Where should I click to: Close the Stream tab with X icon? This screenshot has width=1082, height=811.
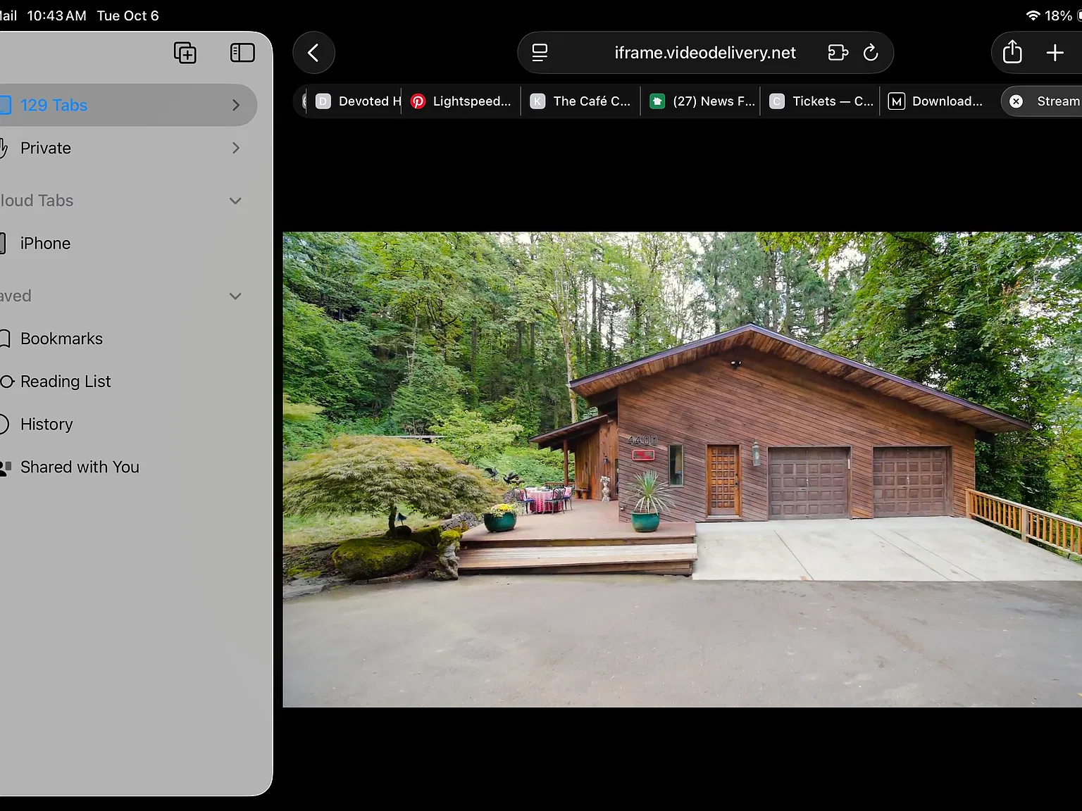point(1016,101)
